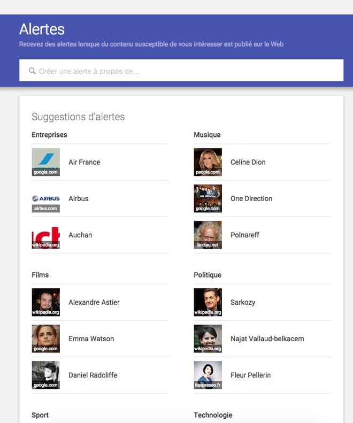353x423 pixels.
Task: Choose the Emma Watson alert
Action: 91,339
